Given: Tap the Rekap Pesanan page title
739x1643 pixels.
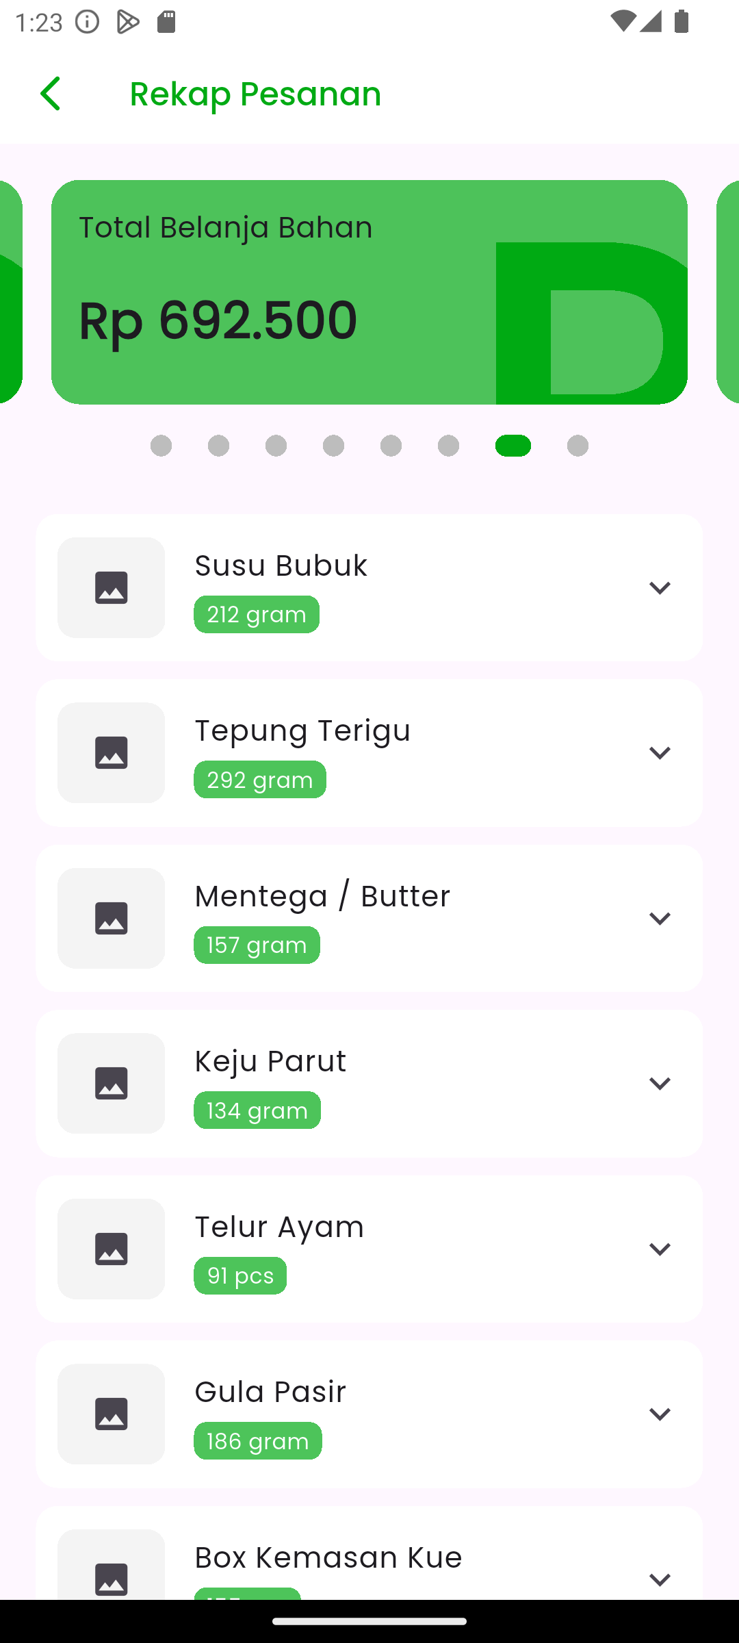Looking at the screenshot, I should pos(255,94).
